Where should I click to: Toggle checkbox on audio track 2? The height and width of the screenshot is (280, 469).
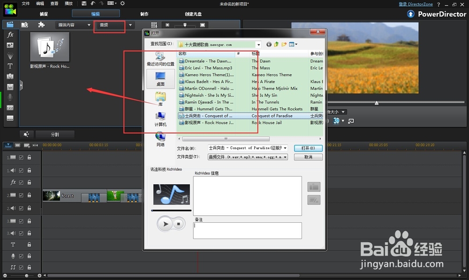(21, 208)
